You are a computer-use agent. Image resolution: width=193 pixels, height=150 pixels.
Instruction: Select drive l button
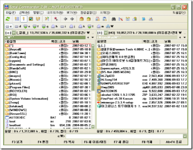click(x=90, y=26)
